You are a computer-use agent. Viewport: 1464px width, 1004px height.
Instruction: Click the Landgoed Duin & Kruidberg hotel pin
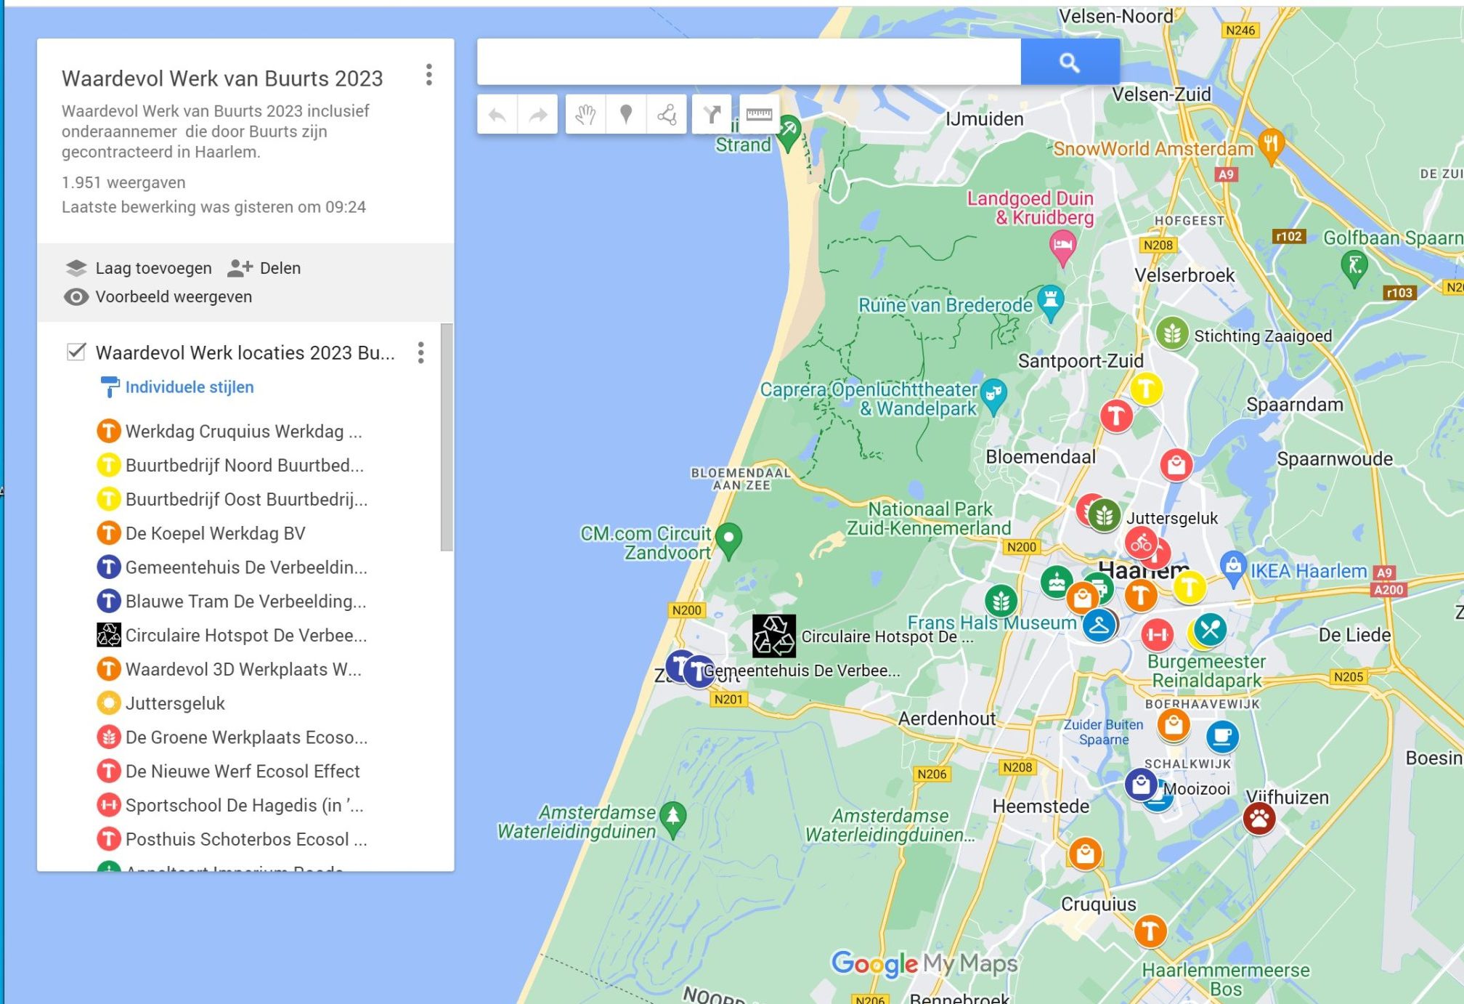(1062, 247)
